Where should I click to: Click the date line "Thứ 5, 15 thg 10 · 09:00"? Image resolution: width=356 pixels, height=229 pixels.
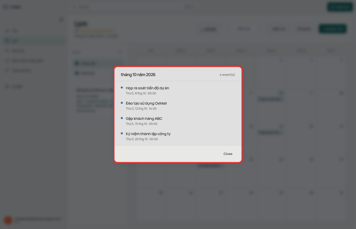[141, 124]
